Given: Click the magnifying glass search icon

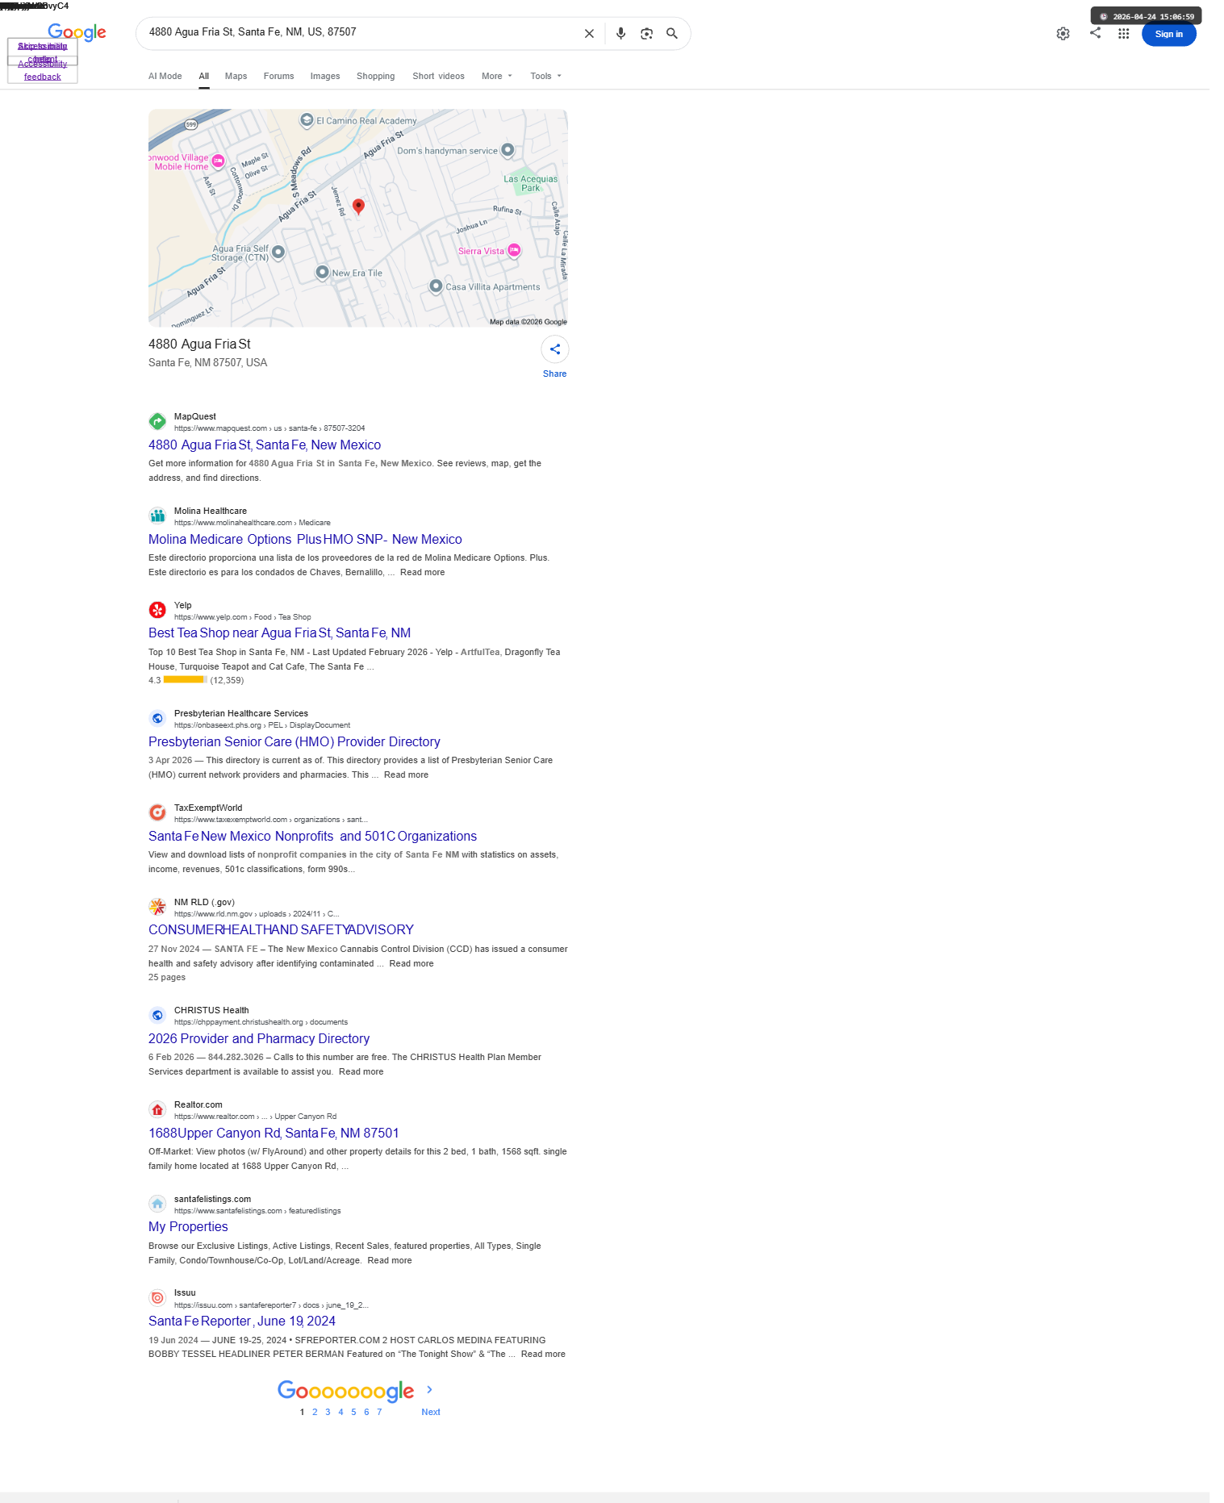Looking at the screenshot, I should pos(671,34).
